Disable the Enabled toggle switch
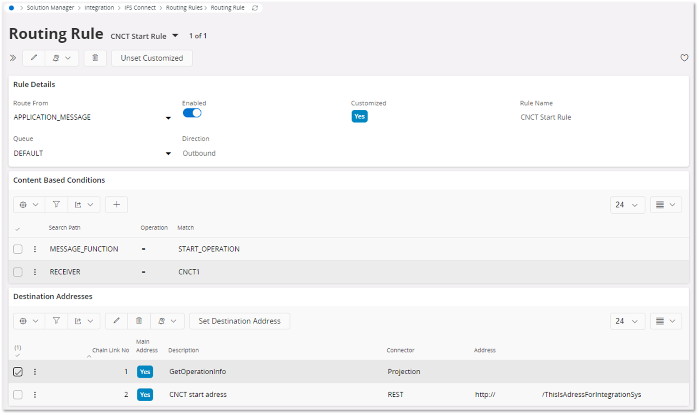Image resolution: width=699 pixels, height=415 pixels. [192, 113]
